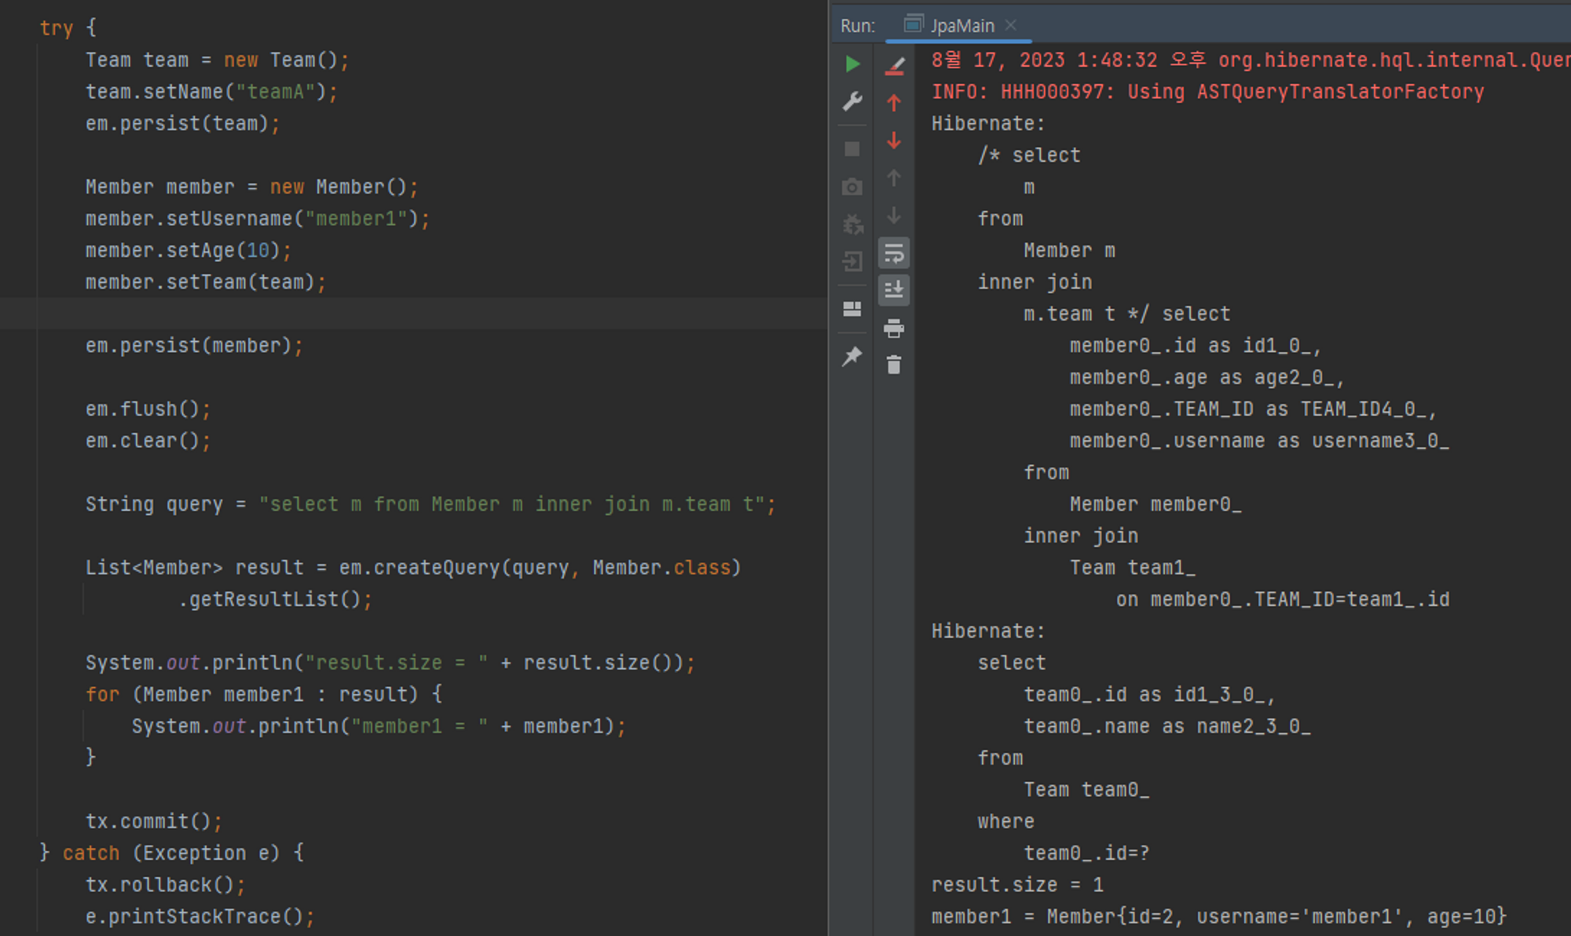Stop the running process square icon
This screenshot has height=936, width=1571.
coord(852,149)
